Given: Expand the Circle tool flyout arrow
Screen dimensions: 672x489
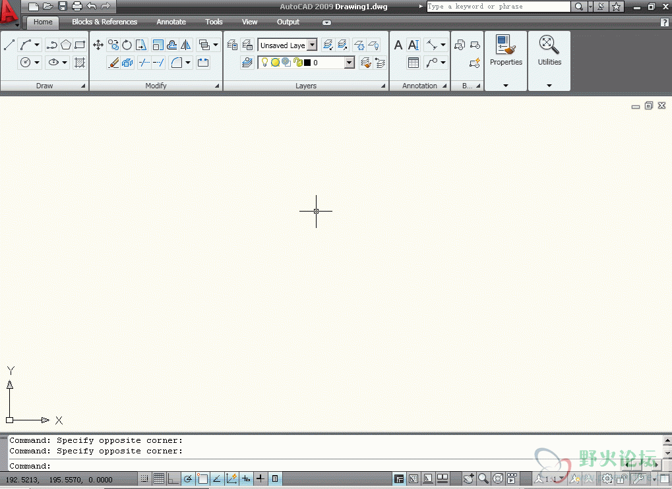Looking at the screenshot, I should point(37,63).
